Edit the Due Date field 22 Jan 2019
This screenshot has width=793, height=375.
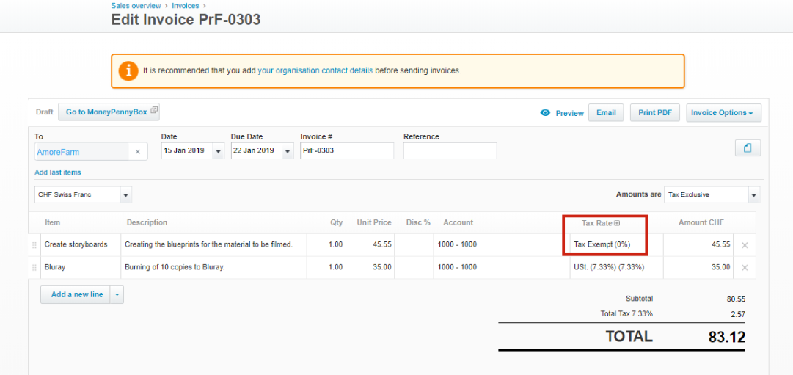click(257, 151)
